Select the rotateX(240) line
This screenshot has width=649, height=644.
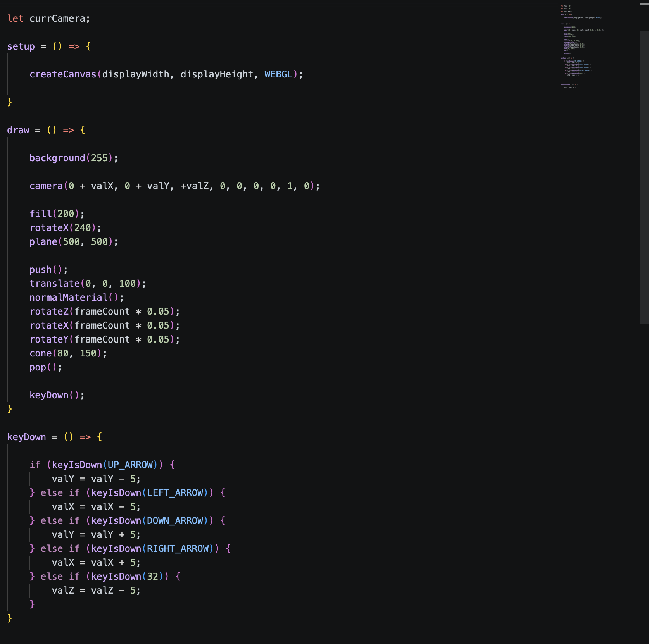[x=66, y=227]
